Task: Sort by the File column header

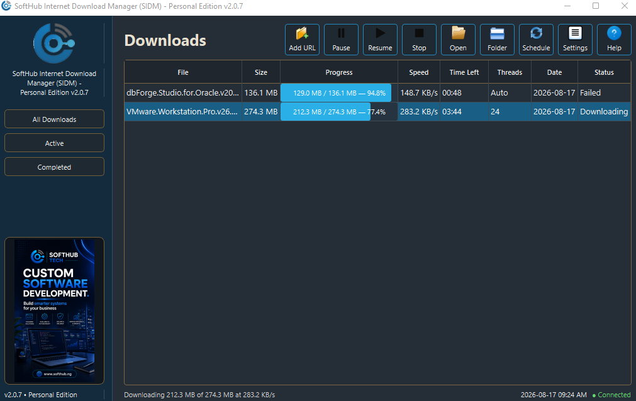Action: (x=183, y=72)
